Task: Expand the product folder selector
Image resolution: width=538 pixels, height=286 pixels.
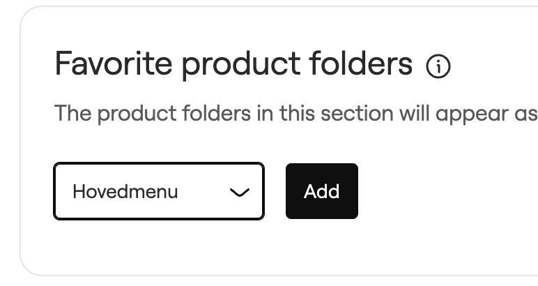Action: pos(159,191)
